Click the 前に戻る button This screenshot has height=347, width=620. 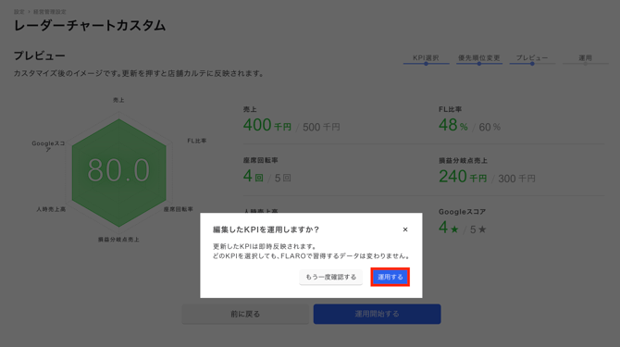coord(245,315)
